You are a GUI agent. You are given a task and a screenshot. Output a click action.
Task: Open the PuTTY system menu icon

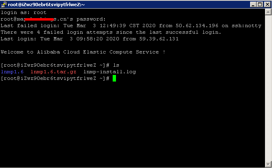click(x=4, y=5)
